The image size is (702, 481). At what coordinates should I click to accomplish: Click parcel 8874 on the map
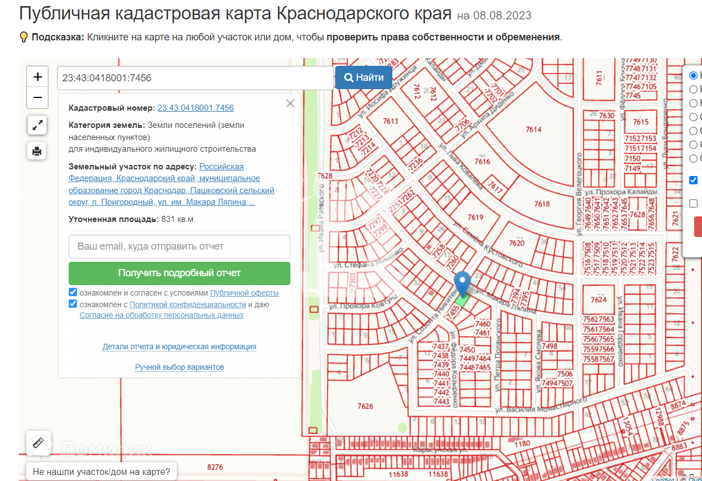678,406
